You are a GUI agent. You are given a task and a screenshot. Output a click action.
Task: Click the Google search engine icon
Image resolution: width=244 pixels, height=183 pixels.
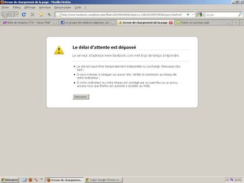coord(200,15)
